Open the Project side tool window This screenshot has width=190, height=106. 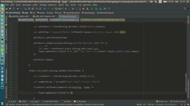point(6,21)
